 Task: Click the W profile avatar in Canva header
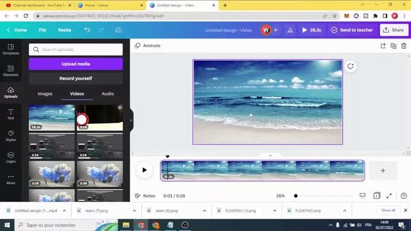tap(266, 30)
